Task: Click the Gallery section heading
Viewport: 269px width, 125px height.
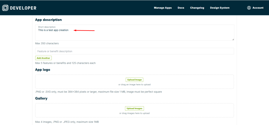Action: pyautogui.click(x=41, y=99)
